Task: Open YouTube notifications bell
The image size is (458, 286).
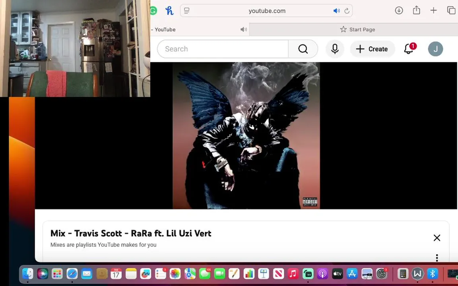Action: click(409, 49)
